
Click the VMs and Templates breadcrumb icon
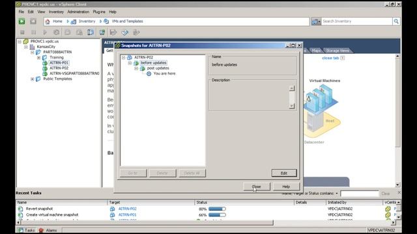(106, 21)
